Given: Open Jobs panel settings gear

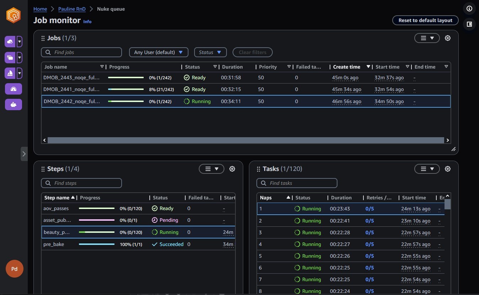Looking at the screenshot, I should pos(448,38).
